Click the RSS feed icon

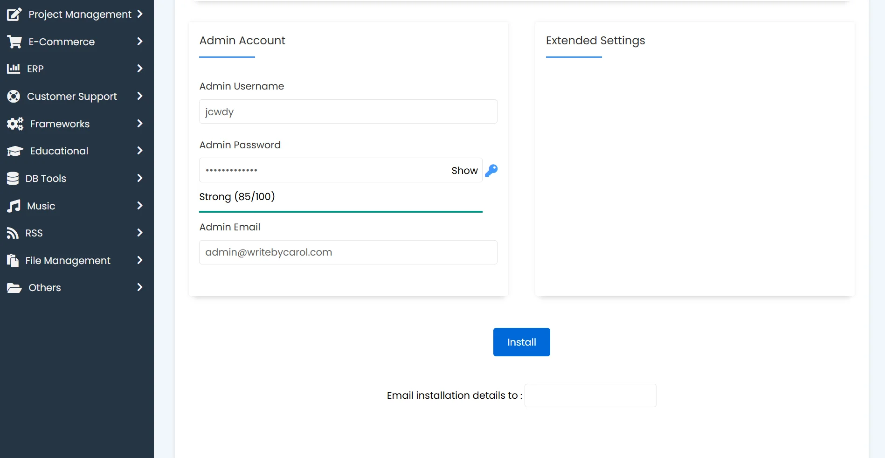13,233
